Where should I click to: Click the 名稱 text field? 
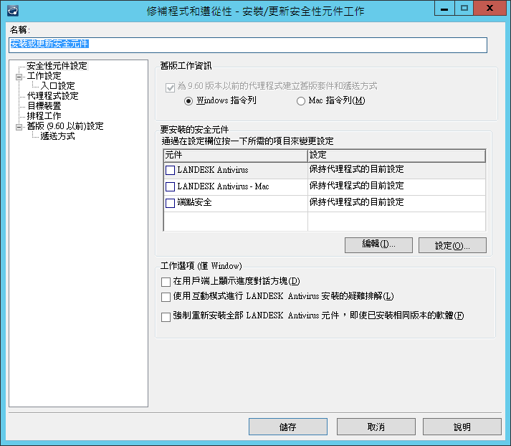click(x=248, y=44)
